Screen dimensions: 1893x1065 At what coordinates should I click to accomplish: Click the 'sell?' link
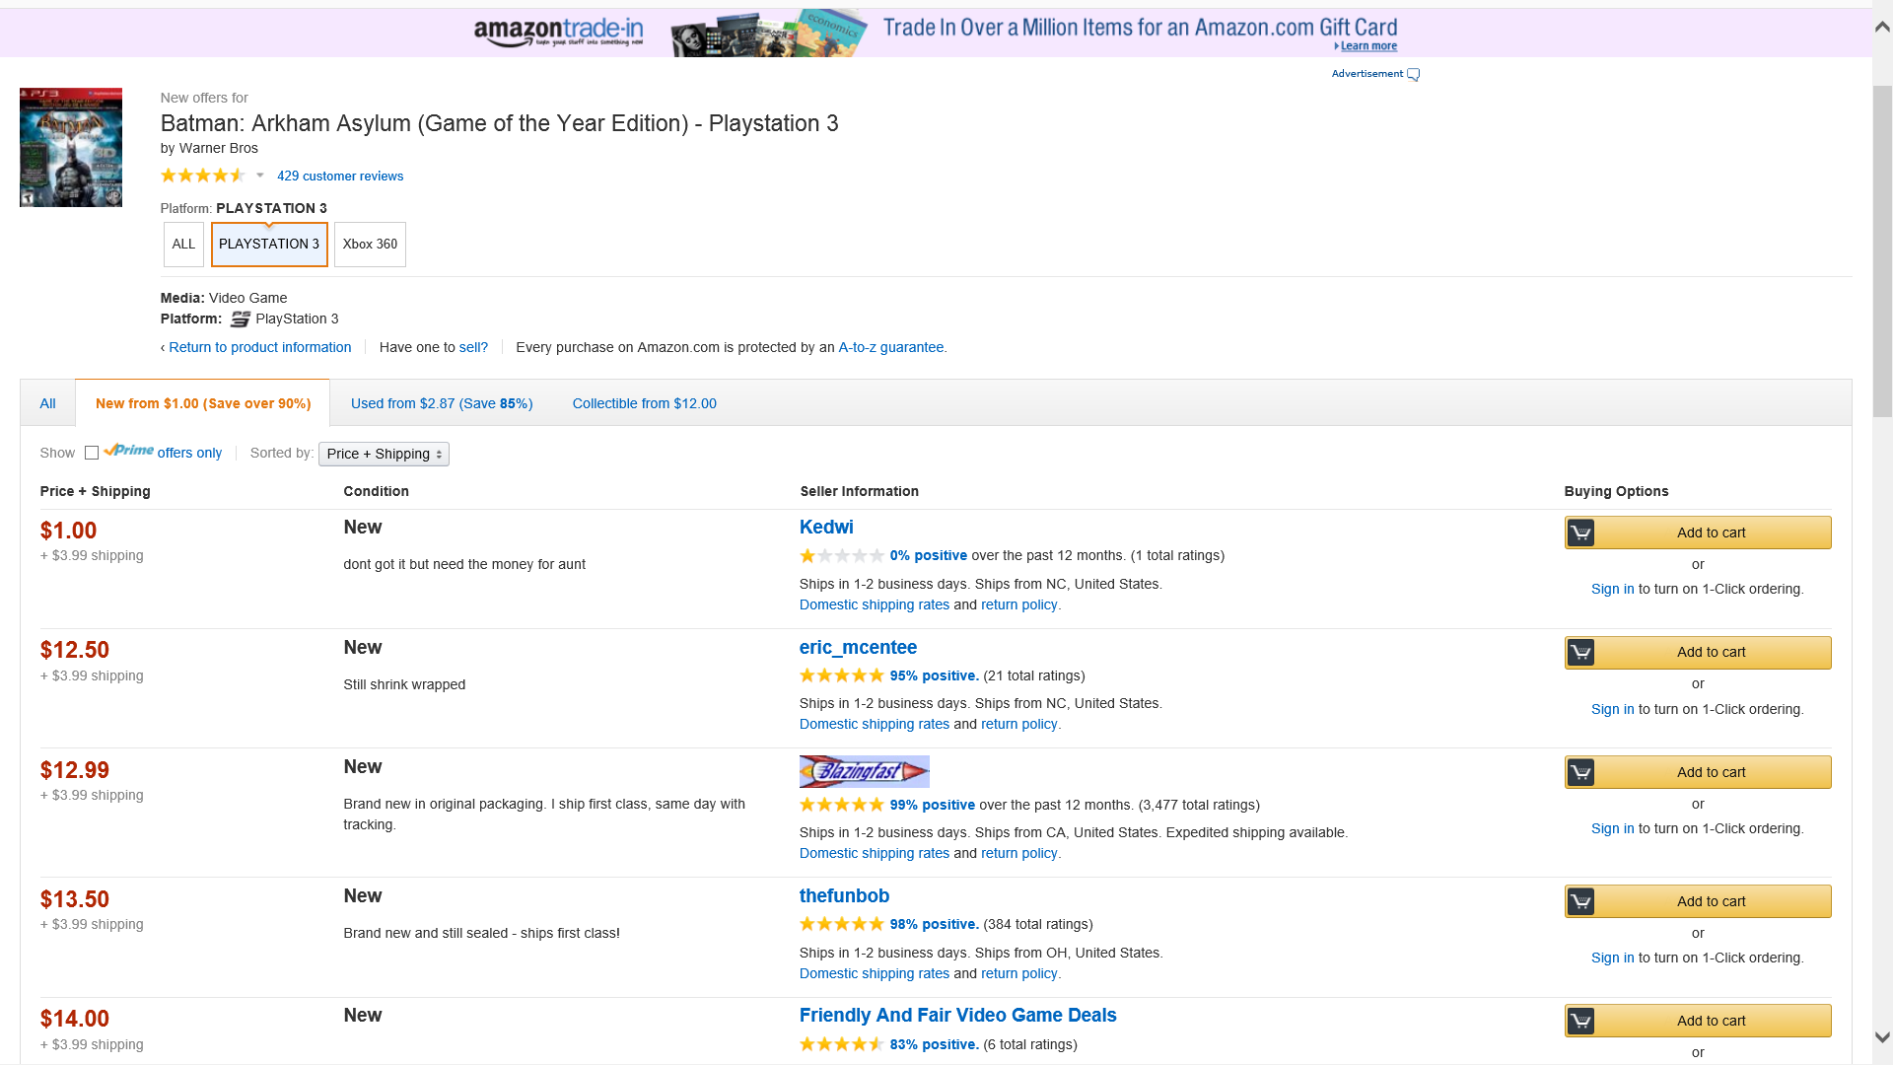(473, 347)
